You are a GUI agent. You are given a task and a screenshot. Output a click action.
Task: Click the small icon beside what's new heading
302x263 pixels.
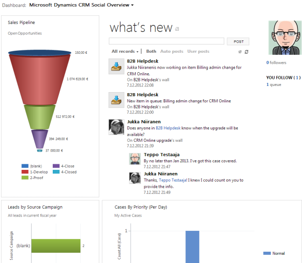coord(177,29)
